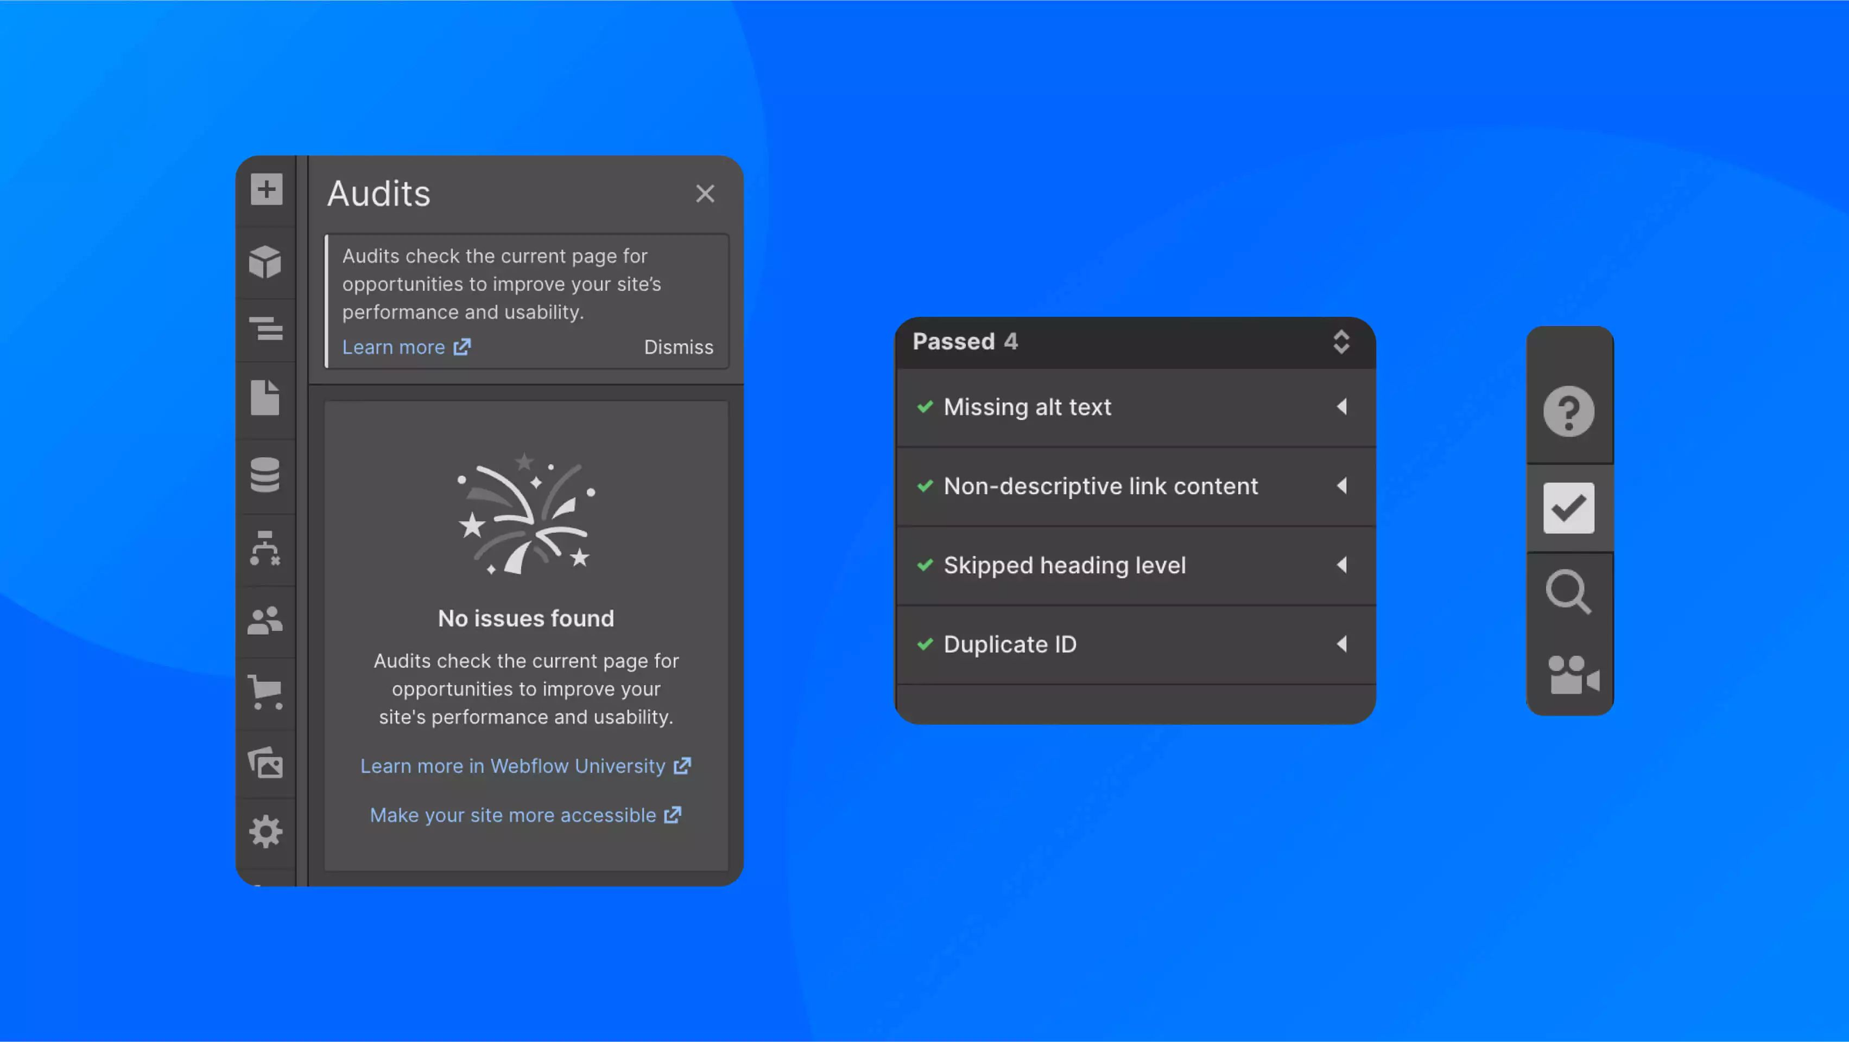Open the Help question mark icon
Viewport: 1849px width, 1042px height.
pos(1569,411)
